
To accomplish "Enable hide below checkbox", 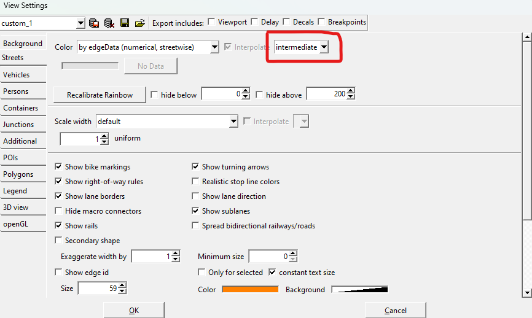I will click(154, 95).
